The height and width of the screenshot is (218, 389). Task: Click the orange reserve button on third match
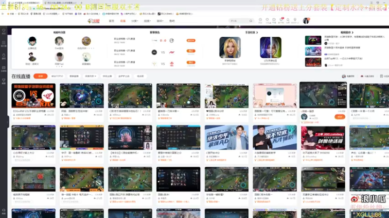[x=191, y=62]
